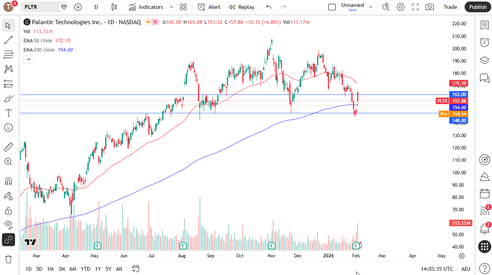
Task: Switch range to 1D
Action: point(29,269)
